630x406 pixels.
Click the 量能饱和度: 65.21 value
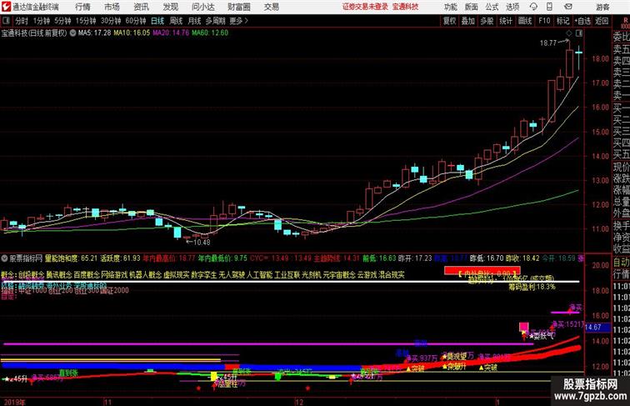pyautogui.click(x=71, y=258)
